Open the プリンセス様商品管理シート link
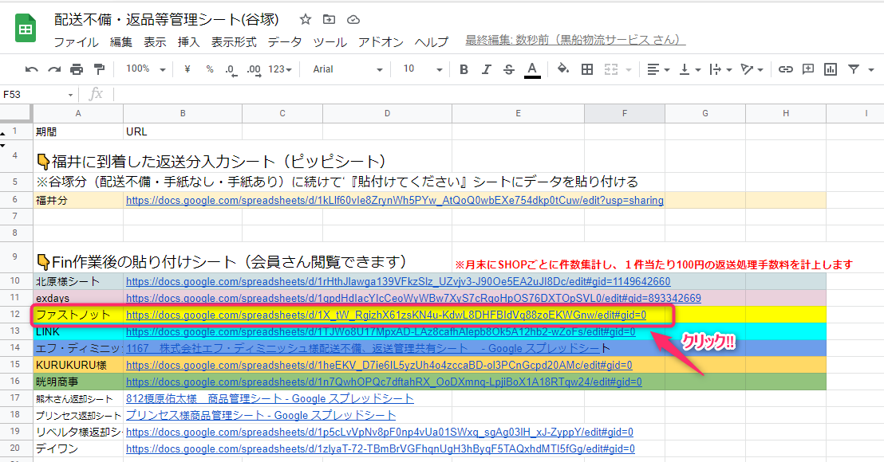The image size is (884, 462). click(x=261, y=415)
